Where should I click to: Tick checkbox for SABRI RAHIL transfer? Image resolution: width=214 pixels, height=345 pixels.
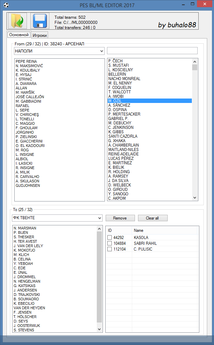[x=109, y=243]
